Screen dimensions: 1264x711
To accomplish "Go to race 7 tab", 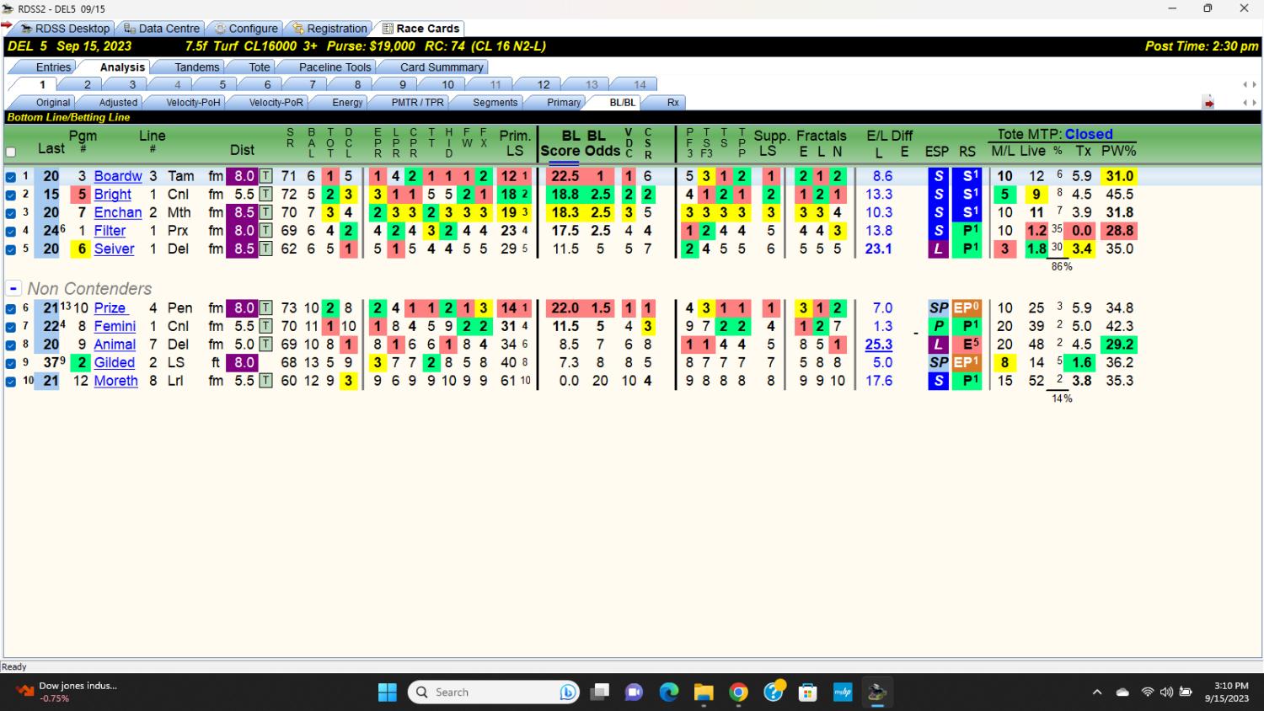I will (312, 84).
